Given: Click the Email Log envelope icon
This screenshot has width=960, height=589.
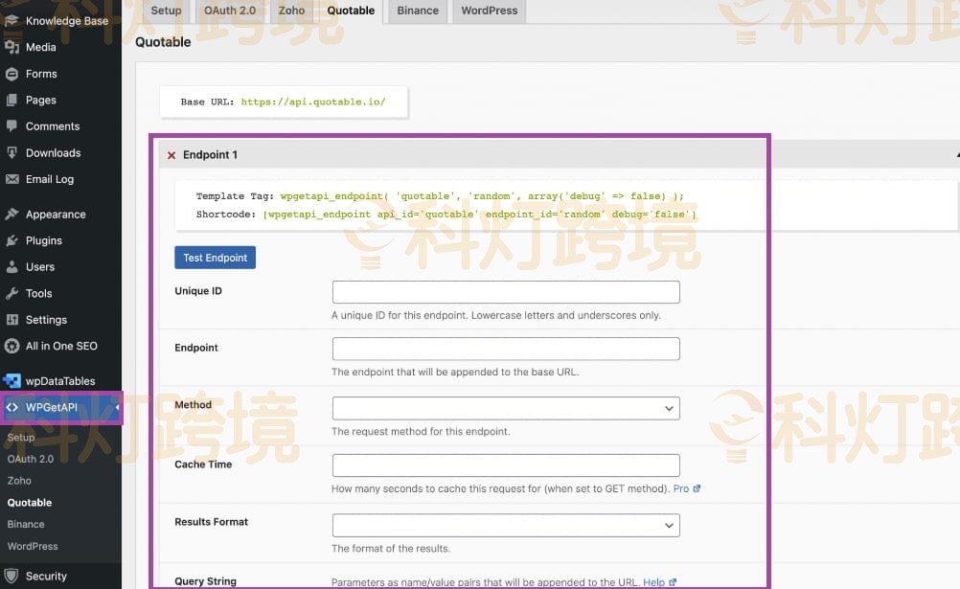Looking at the screenshot, I should pyautogui.click(x=11, y=179).
